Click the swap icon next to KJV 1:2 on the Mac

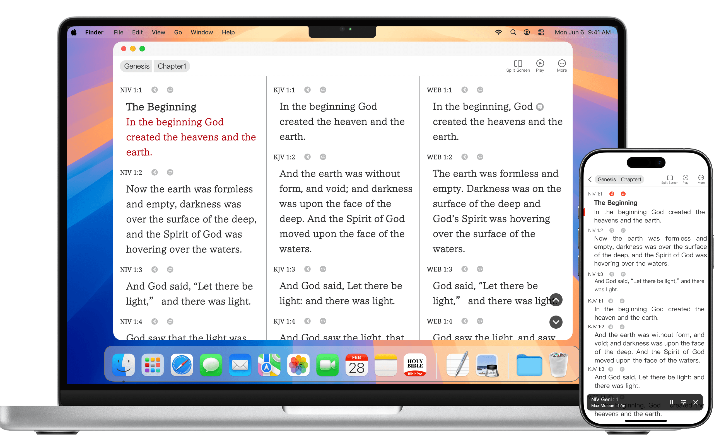tap(323, 157)
